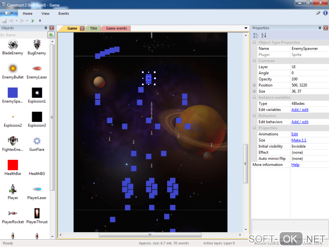The width and height of the screenshot is (329, 247).
Task: Select the Explosion3 object icon
Action: tap(37, 117)
